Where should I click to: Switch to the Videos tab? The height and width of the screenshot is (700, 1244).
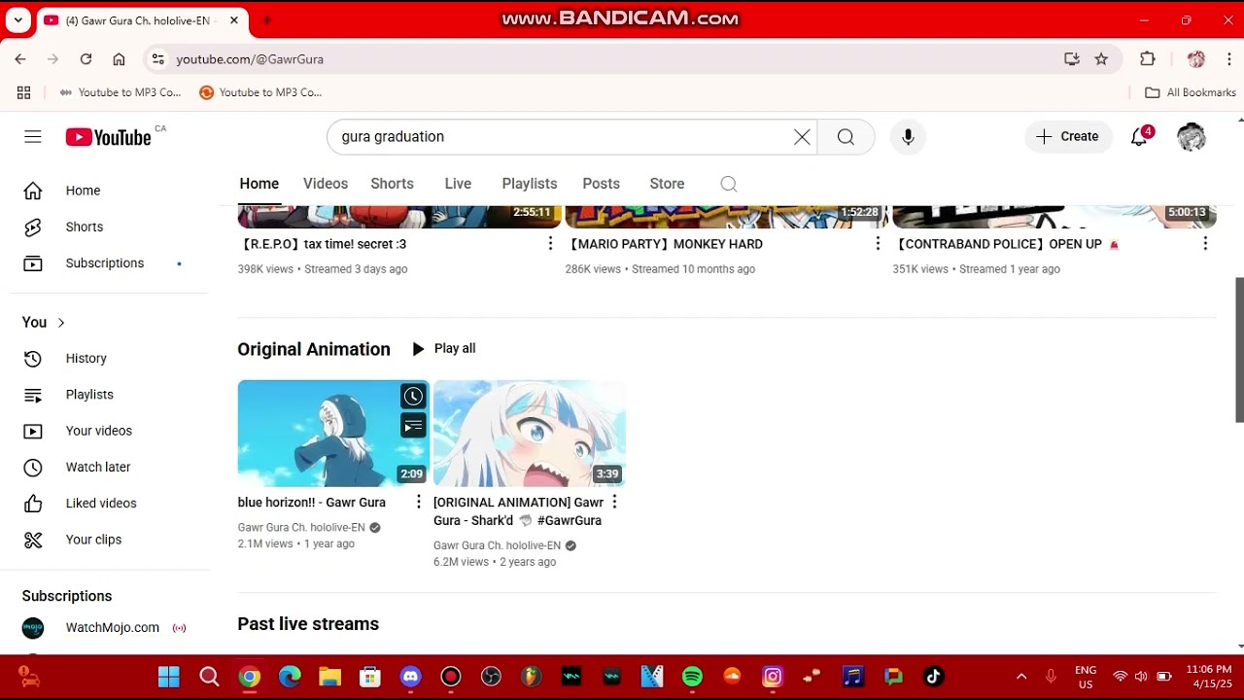326,184
